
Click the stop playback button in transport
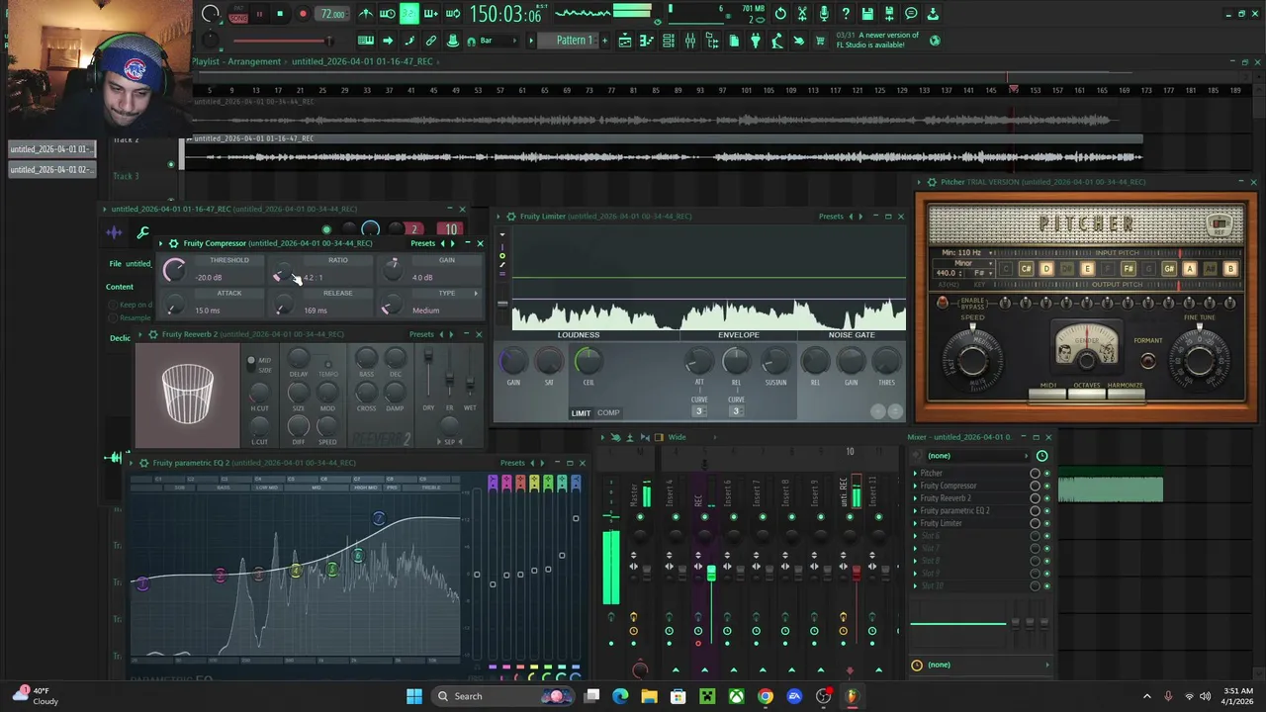(x=280, y=14)
